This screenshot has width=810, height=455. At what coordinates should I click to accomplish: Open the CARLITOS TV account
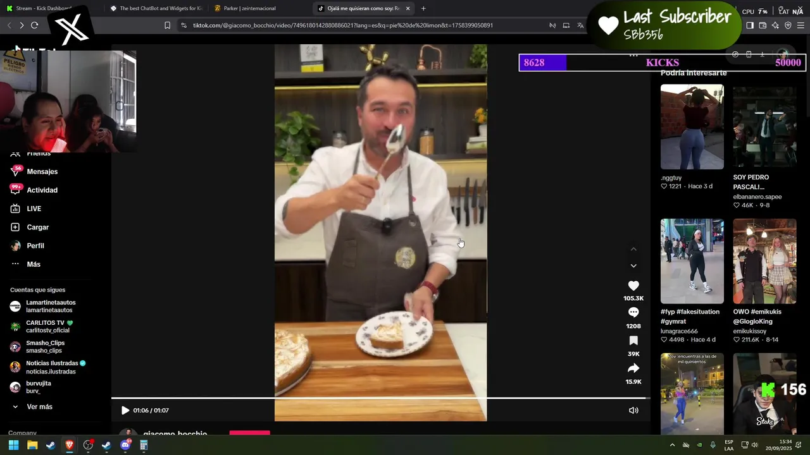click(x=49, y=326)
